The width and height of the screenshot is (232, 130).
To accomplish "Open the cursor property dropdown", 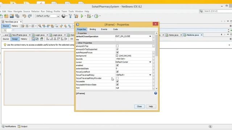I will (150, 62).
